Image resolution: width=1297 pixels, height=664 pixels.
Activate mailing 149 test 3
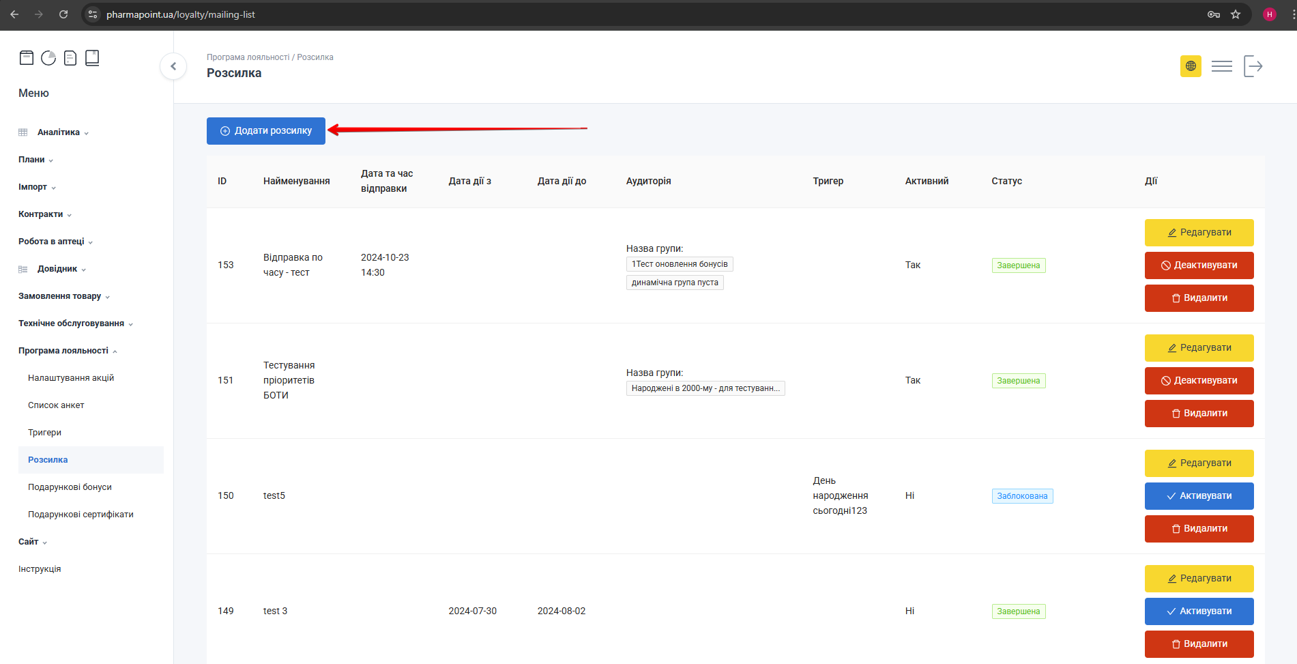(1199, 611)
